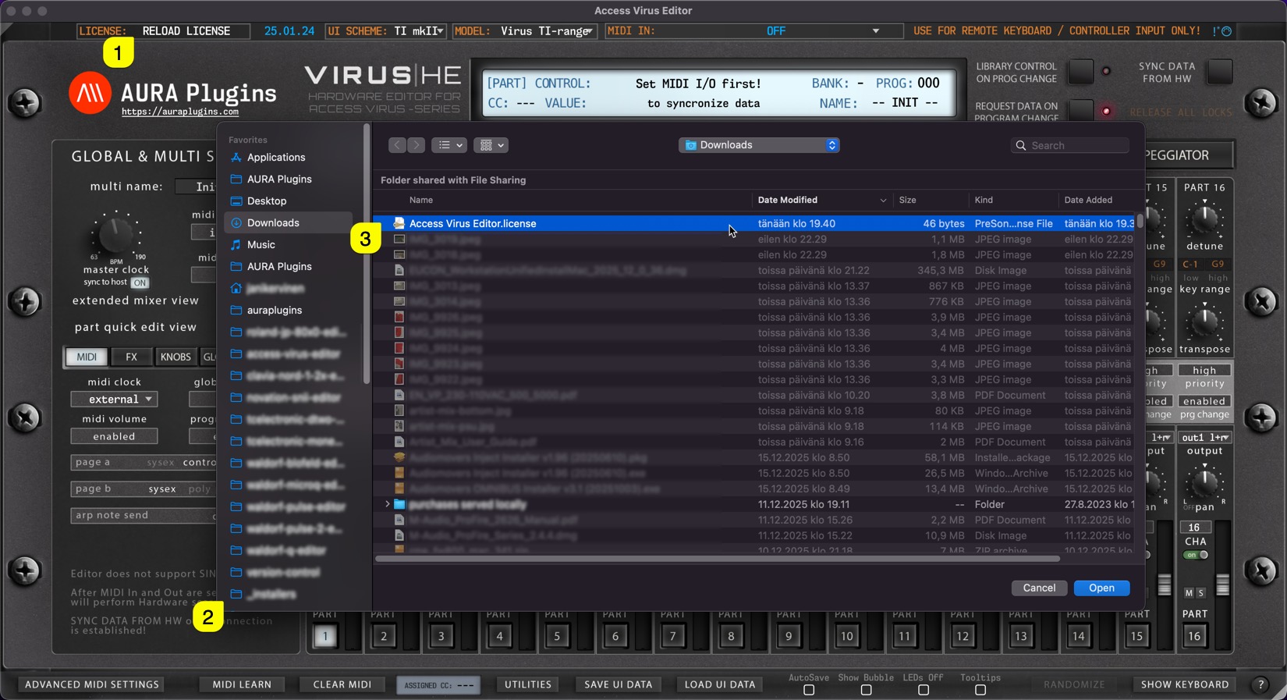Image resolution: width=1287 pixels, height=700 pixels.
Task: Switch to the FX tab
Action: click(x=131, y=357)
